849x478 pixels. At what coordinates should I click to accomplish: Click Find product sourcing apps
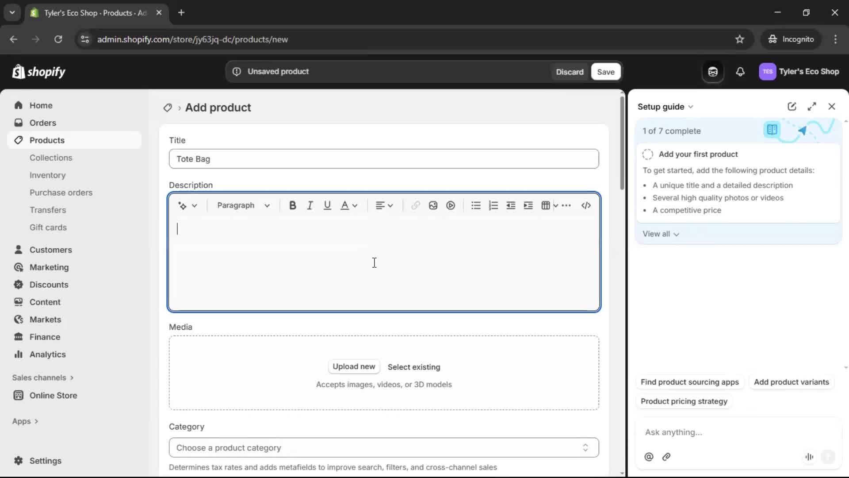[689, 382]
